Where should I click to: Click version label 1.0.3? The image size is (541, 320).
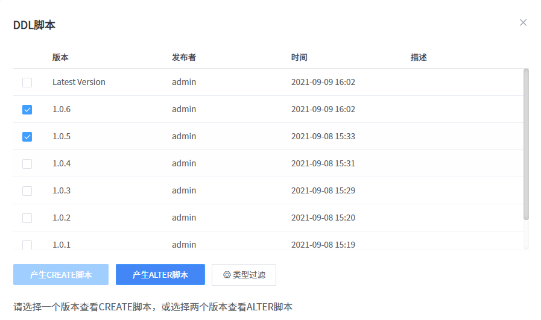point(62,190)
